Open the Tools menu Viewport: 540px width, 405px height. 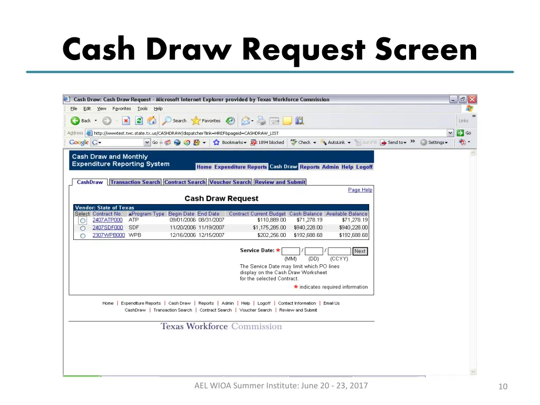(142, 109)
